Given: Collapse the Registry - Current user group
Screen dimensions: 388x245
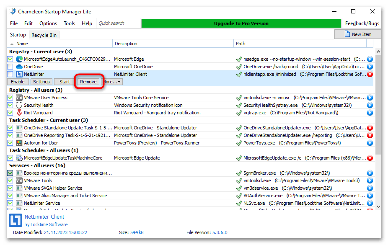Looking at the screenshot, I should point(40,52).
